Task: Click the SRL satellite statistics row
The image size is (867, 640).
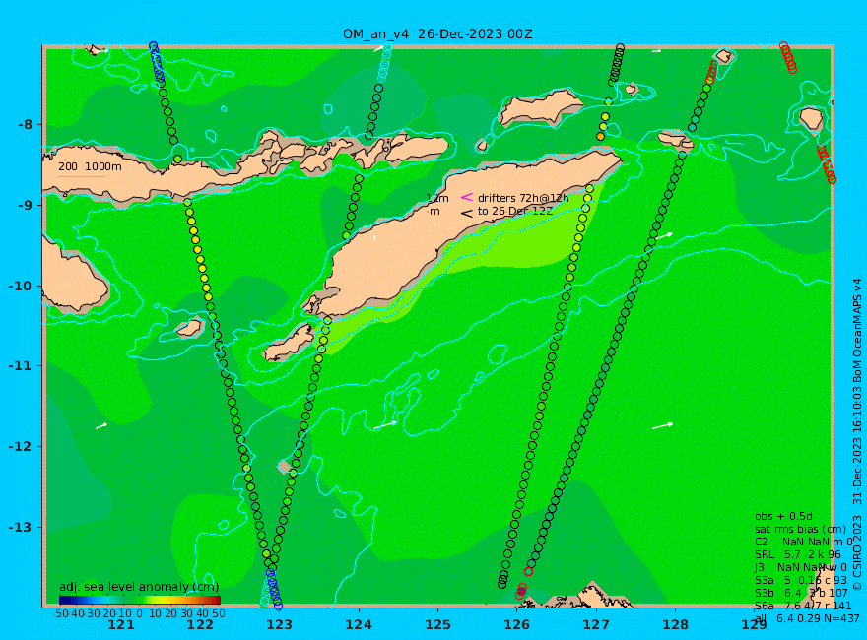Action: point(798,555)
